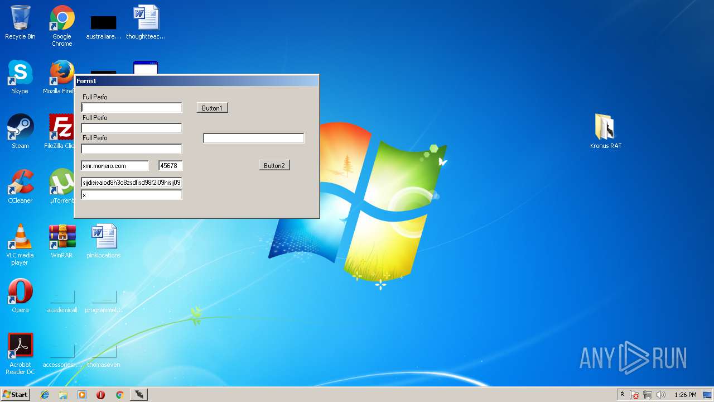This screenshot has height=402, width=714.
Task: Click the Opera taskbar icon
Action: [x=100, y=395]
